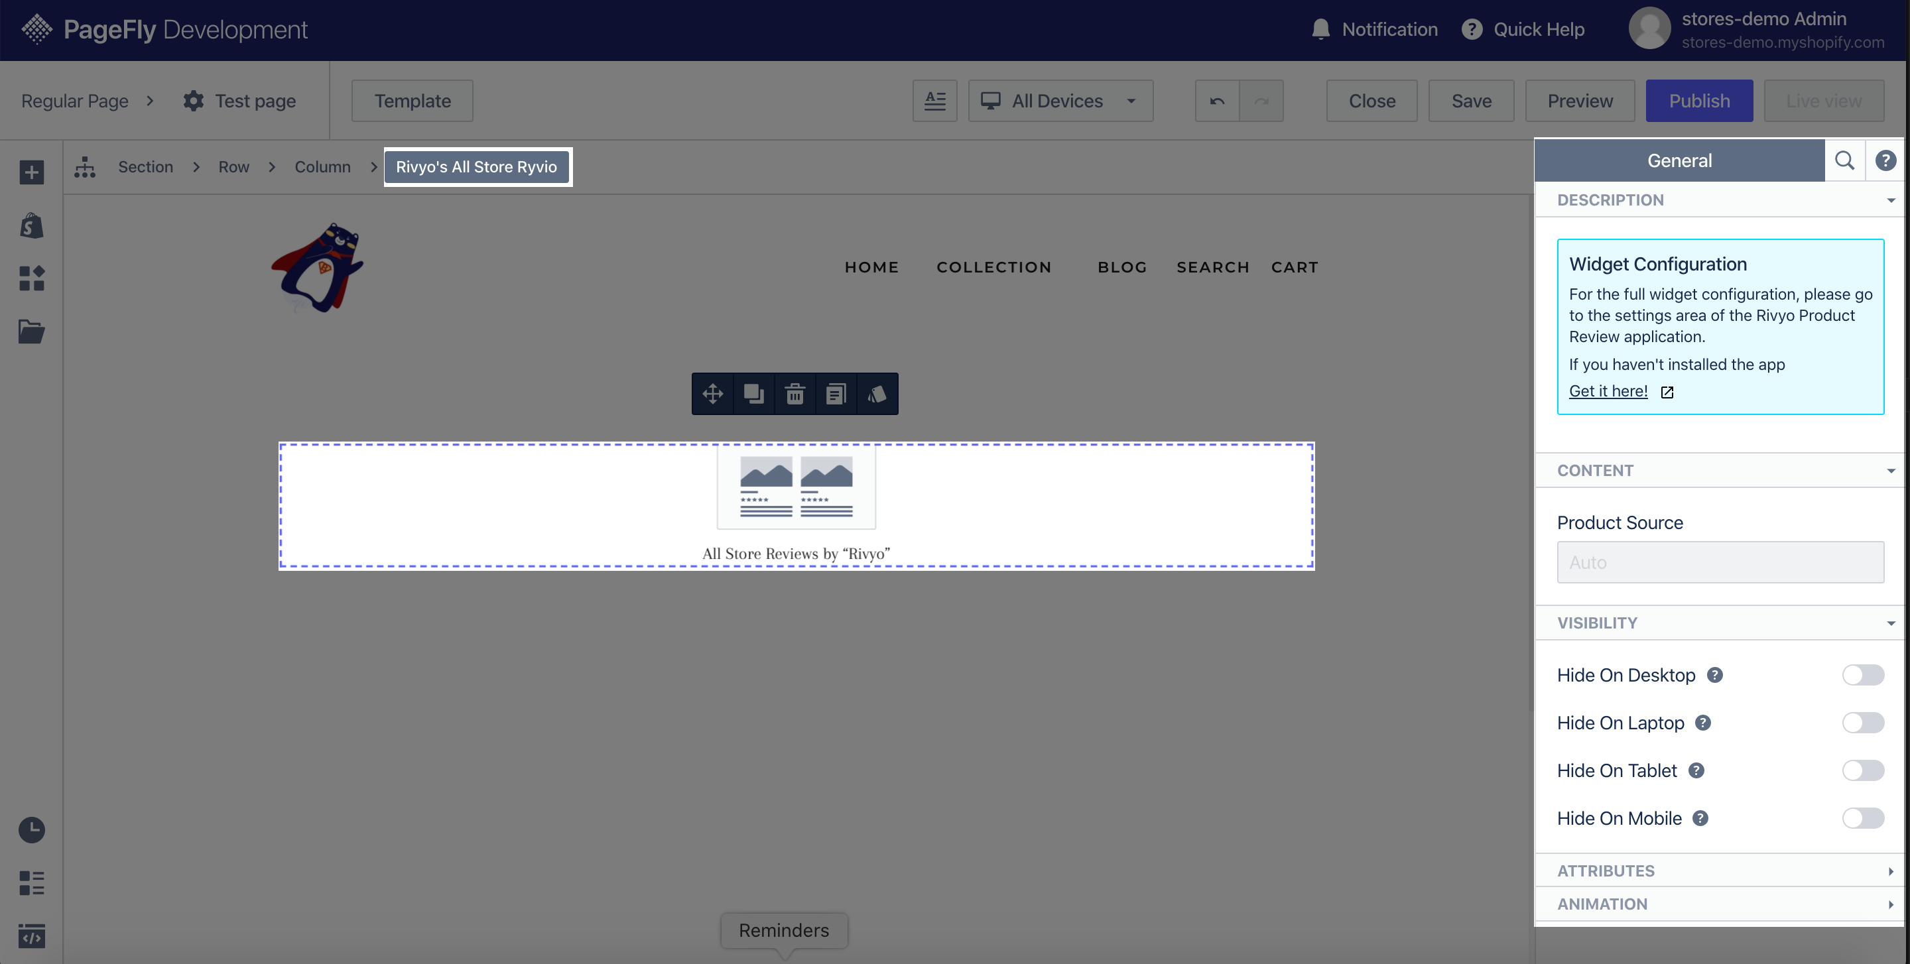This screenshot has height=964, width=1910.
Task: Open the third-party elements panel
Action: 31,278
